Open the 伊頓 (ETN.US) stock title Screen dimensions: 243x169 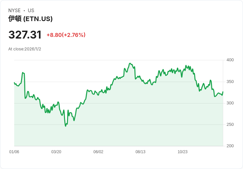(30, 19)
